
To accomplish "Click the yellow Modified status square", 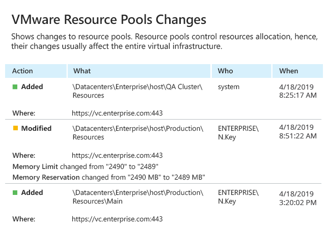I will click(15, 128).
